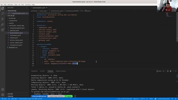The height and width of the screenshot is (100, 178).
Task: Click the feedback icon in status bar
Action: (172, 99)
